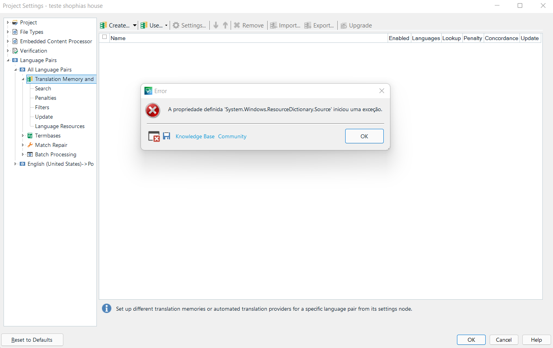Click the Help button
This screenshot has width=553, height=348.
[536, 340]
